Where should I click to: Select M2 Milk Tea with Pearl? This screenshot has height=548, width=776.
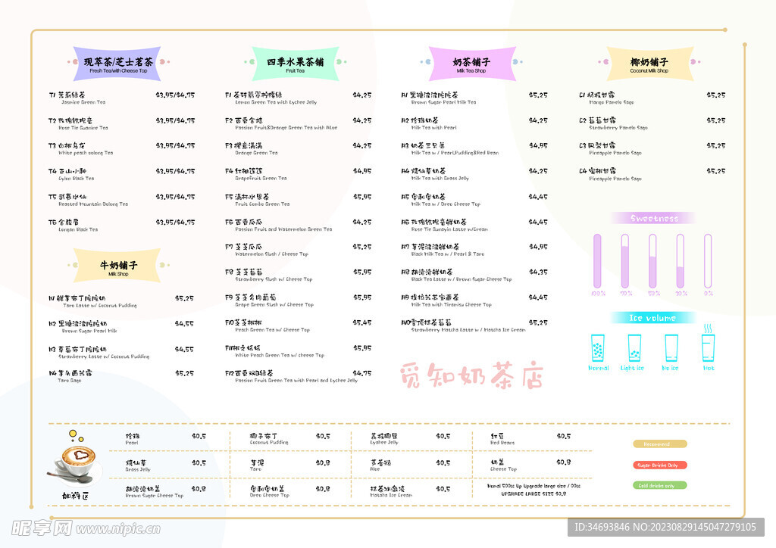coord(474,123)
